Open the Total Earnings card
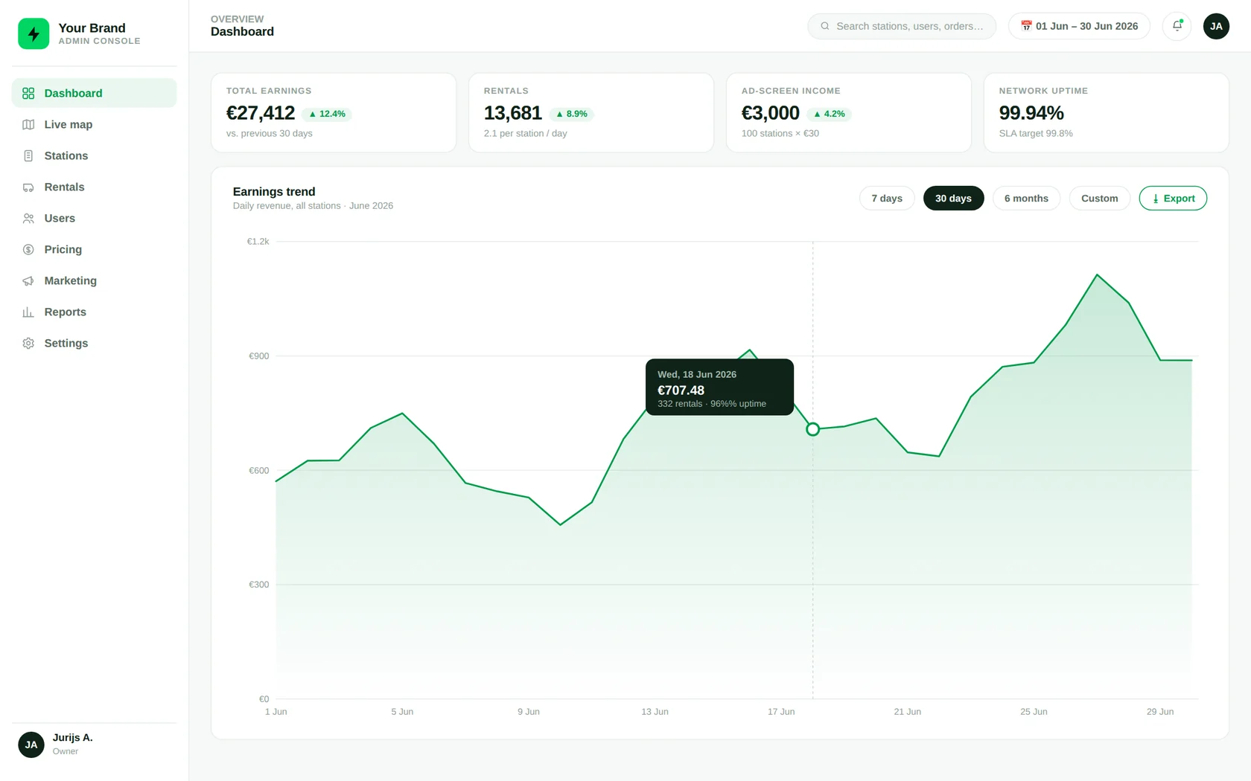The height and width of the screenshot is (781, 1251). point(334,112)
